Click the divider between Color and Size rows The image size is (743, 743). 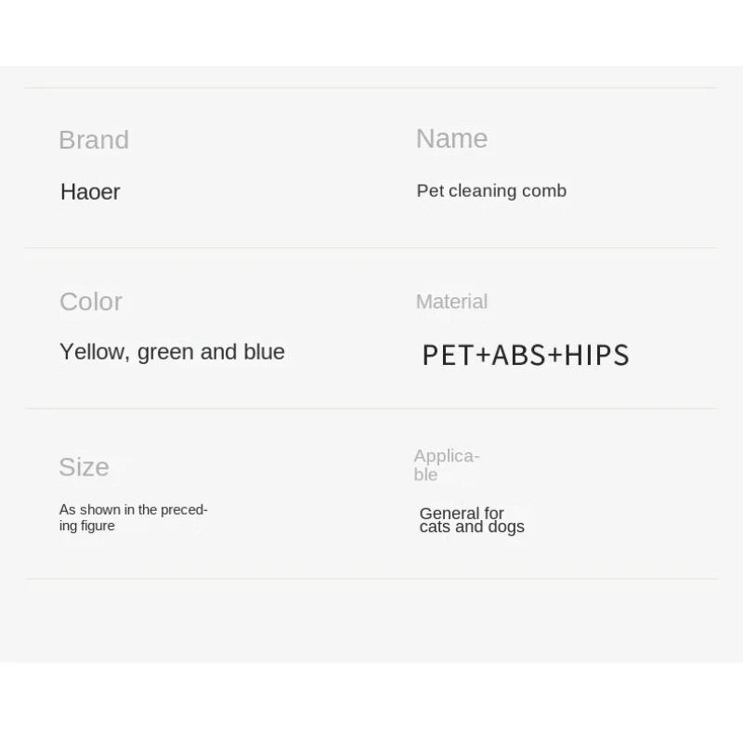[x=371, y=409]
